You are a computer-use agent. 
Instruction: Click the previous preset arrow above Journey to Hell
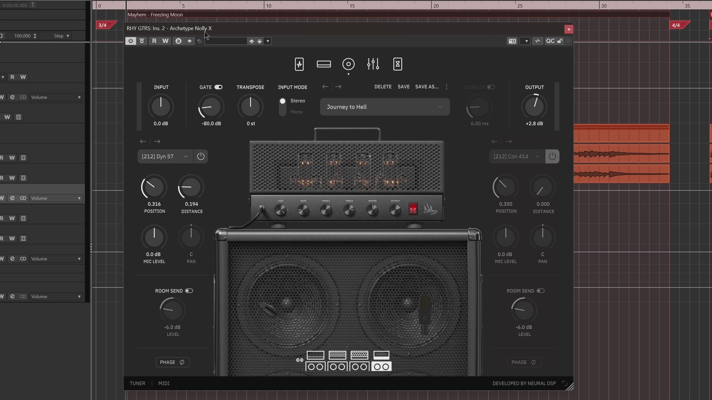(325, 87)
